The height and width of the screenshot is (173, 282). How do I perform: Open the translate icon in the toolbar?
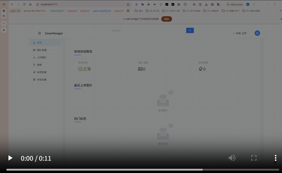218,4
